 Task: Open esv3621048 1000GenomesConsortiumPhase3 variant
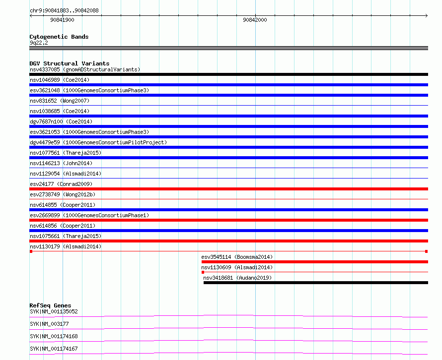tap(89, 90)
